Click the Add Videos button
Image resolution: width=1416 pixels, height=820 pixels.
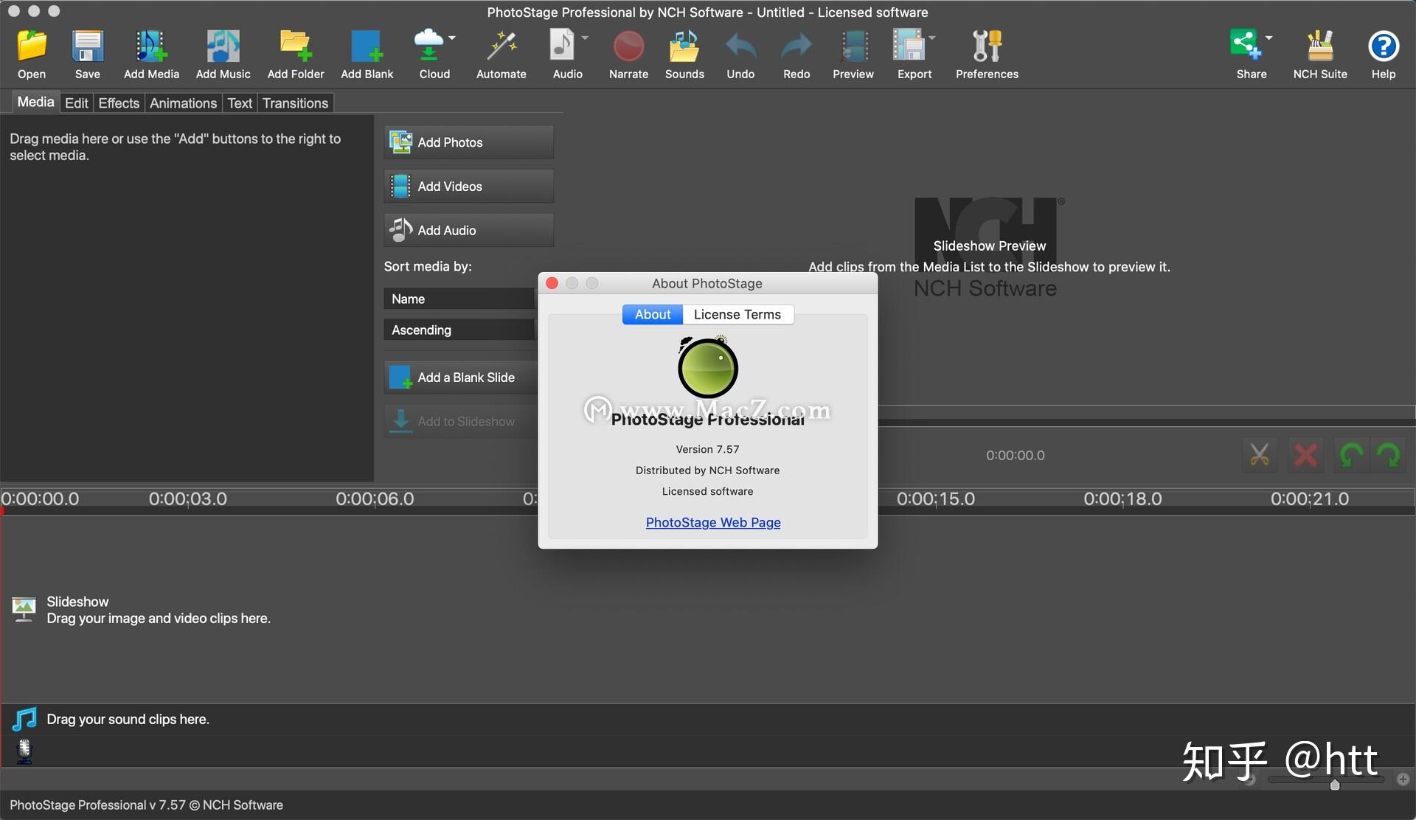click(468, 187)
